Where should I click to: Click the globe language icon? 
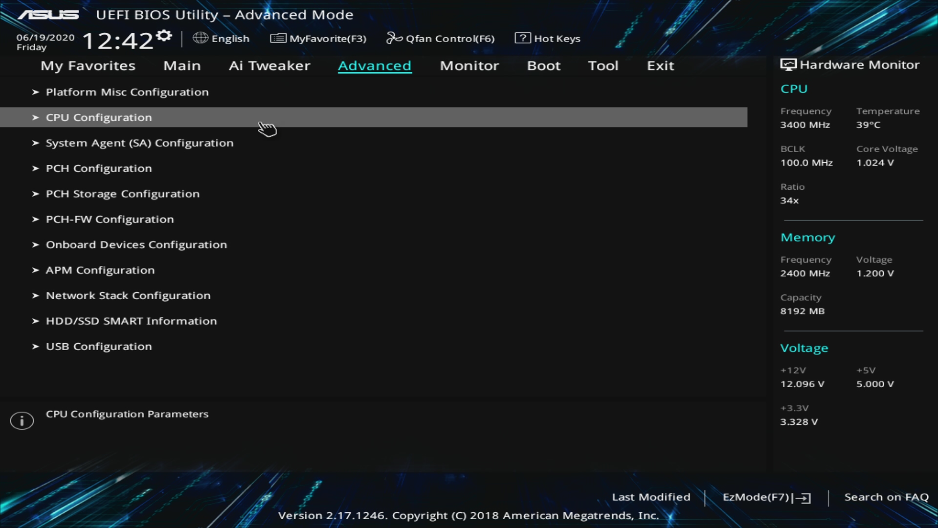tap(200, 38)
